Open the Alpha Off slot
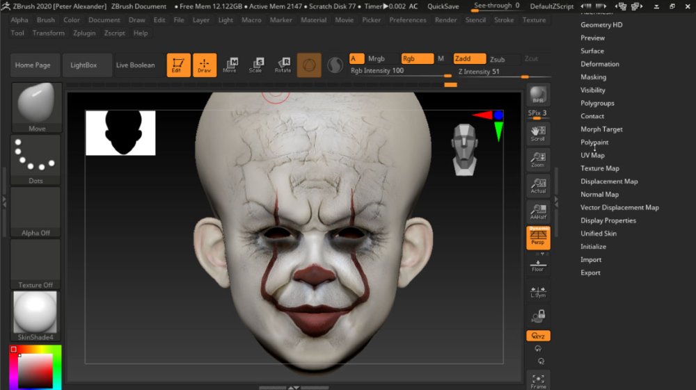This screenshot has height=390, width=696. point(36,212)
